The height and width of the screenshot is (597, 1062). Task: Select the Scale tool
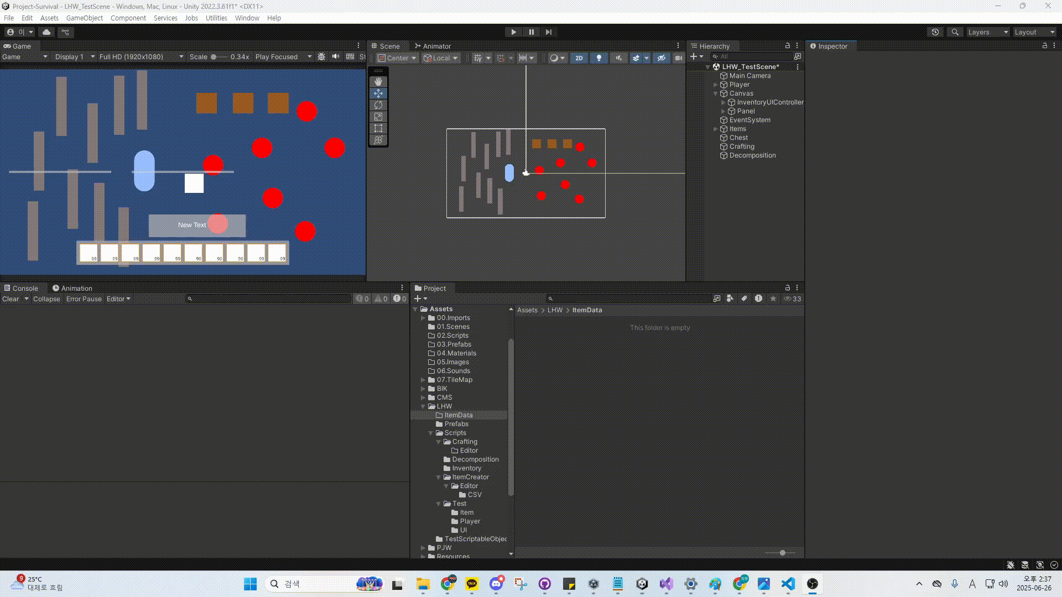pyautogui.click(x=378, y=117)
